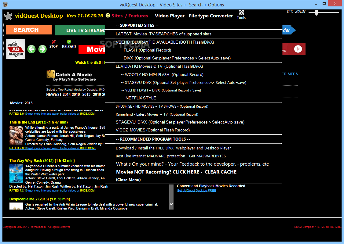Screen dimensions: 344x244
Task: Choose STAGEVU DIVX under LEVIDIA
Action: click(x=193, y=83)
